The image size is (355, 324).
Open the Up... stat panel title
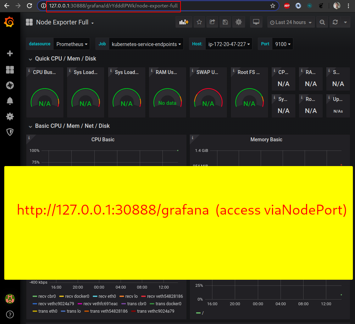tap(338, 99)
